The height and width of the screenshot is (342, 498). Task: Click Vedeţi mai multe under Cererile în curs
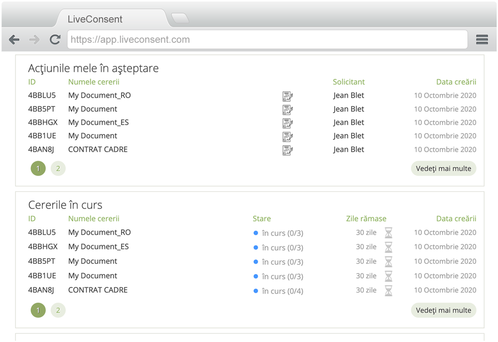click(443, 310)
